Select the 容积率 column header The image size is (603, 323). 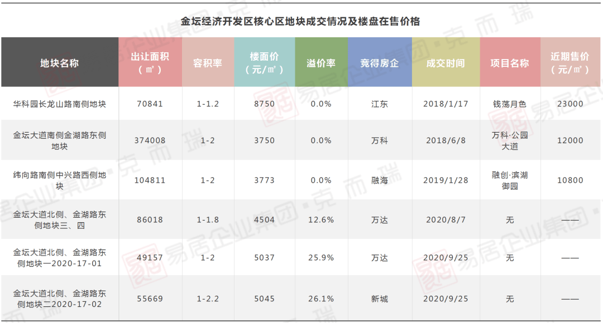[208, 62]
